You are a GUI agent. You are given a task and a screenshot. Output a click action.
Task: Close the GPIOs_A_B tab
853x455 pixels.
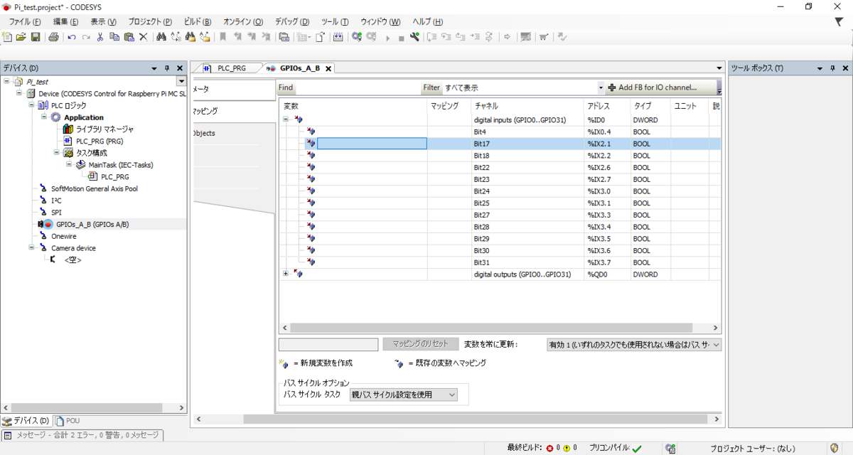coord(328,69)
